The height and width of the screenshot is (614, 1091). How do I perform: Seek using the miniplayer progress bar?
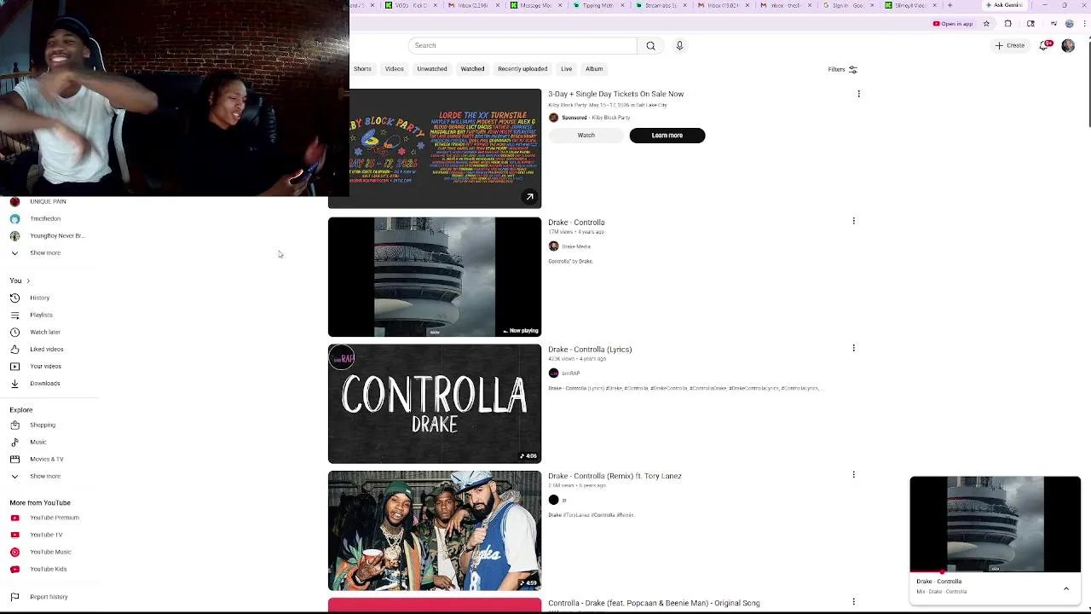[x=995, y=572]
